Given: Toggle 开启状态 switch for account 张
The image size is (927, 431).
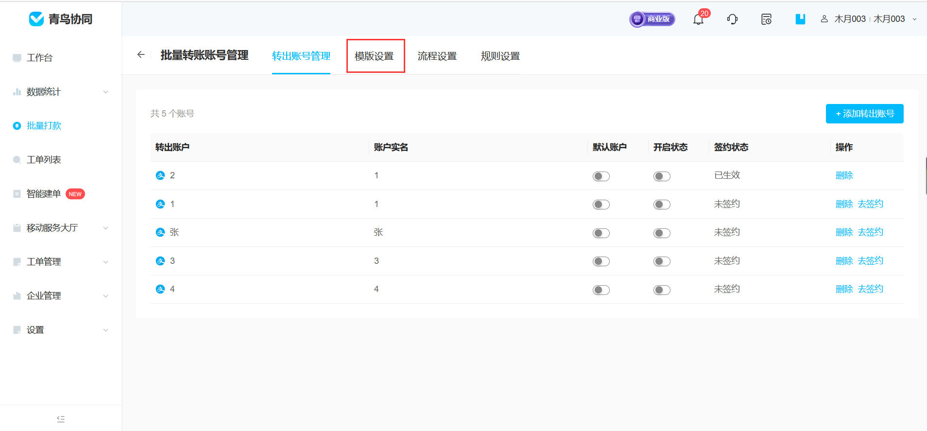Looking at the screenshot, I should [662, 233].
